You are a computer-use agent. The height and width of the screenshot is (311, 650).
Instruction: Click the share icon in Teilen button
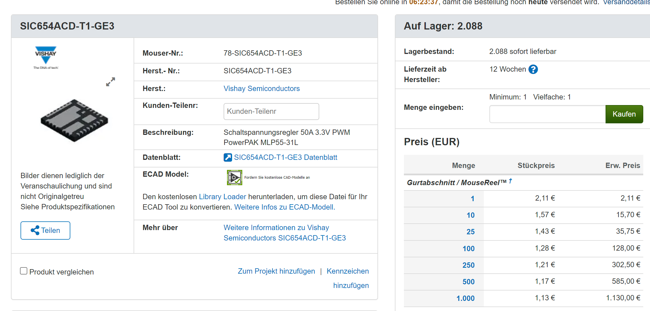click(x=35, y=230)
